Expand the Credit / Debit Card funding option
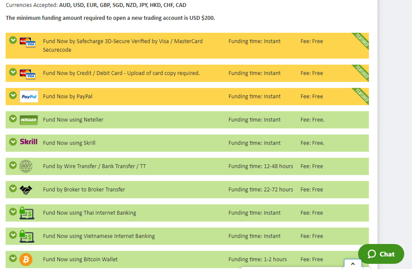 point(13,72)
